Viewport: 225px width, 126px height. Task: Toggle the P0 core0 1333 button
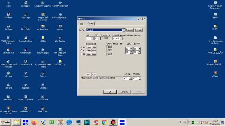89,47
